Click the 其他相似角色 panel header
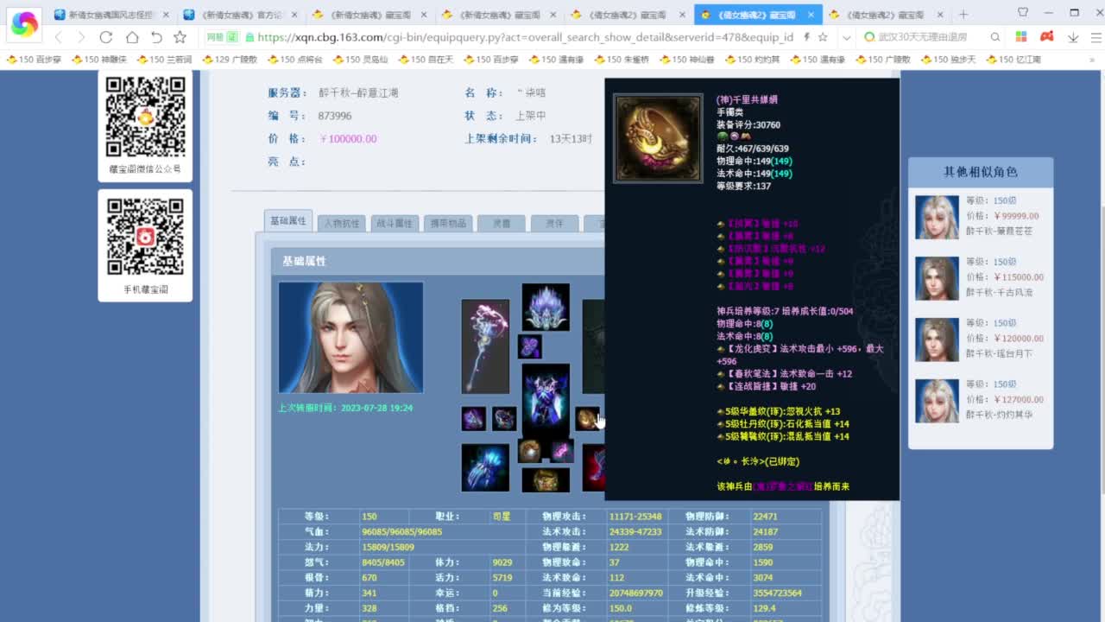The width and height of the screenshot is (1105, 622). click(981, 172)
